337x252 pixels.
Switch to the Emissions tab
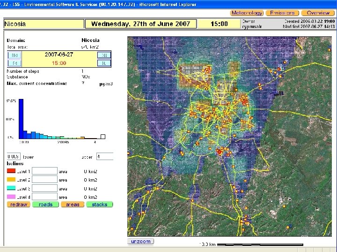[282, 13]
